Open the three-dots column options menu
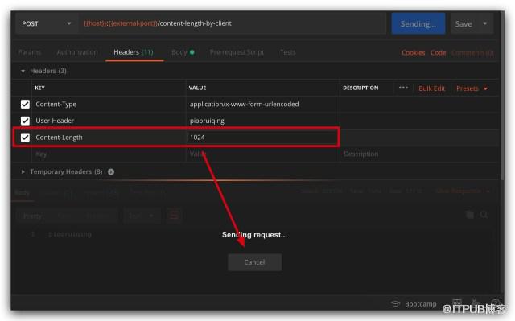This screenshot has height=321, width=515. coord(403,88)
